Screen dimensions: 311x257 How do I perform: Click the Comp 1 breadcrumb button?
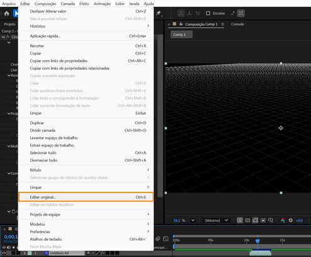click(182, 34)
